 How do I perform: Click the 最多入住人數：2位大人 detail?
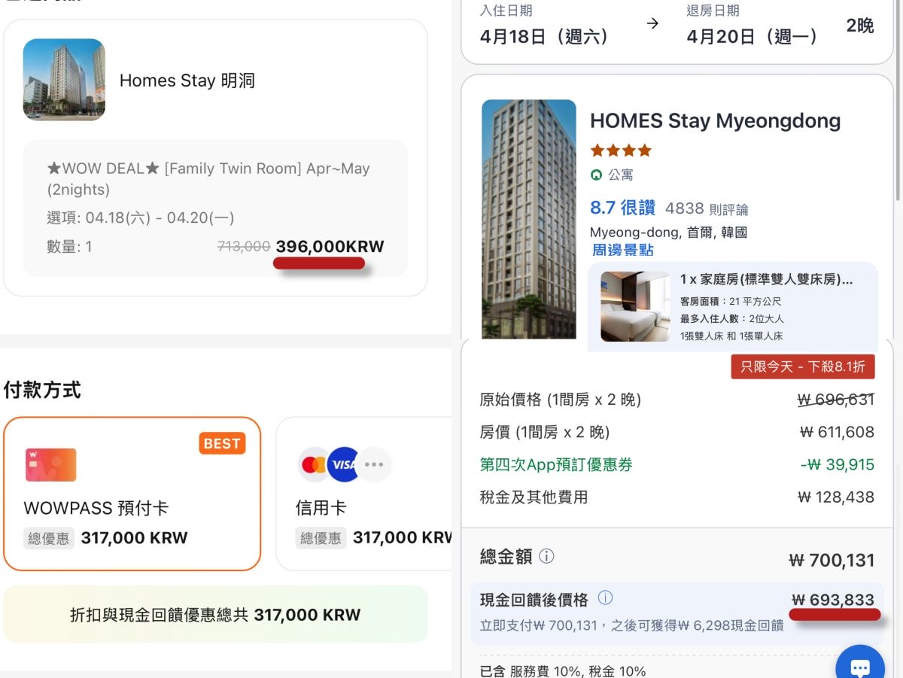pos(732,319)
